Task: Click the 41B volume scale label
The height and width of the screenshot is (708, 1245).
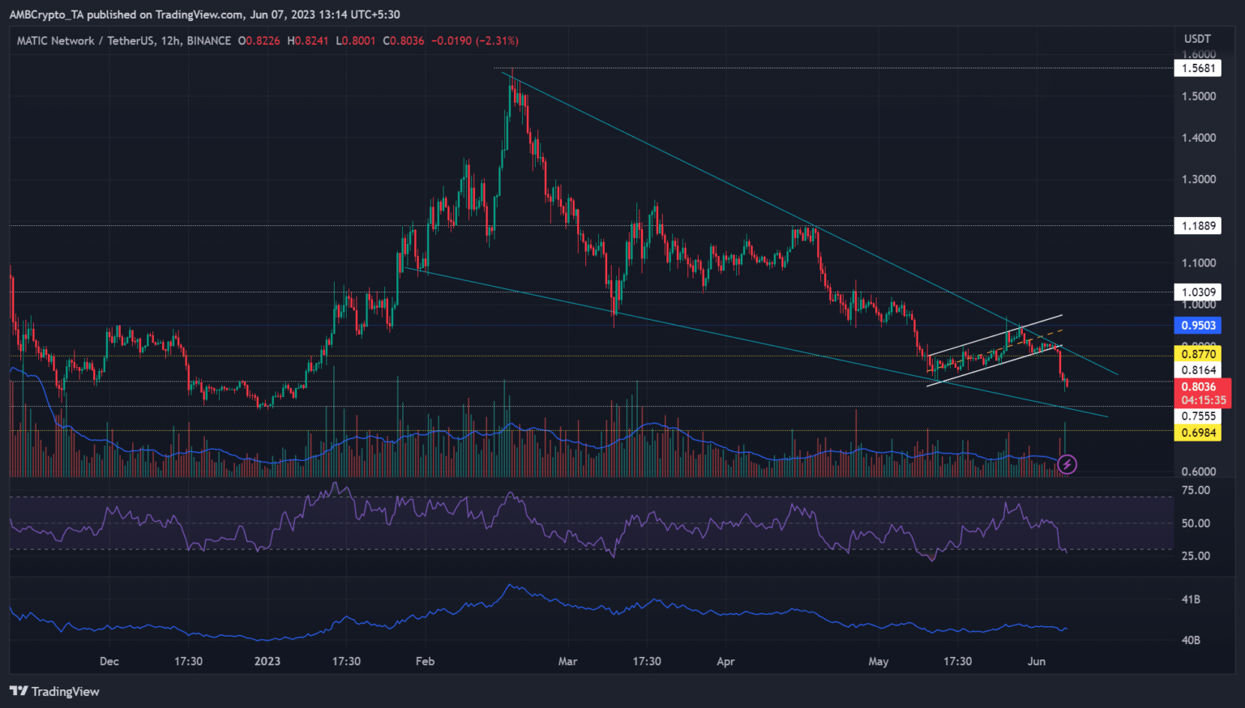Action: click(1191, 599)
